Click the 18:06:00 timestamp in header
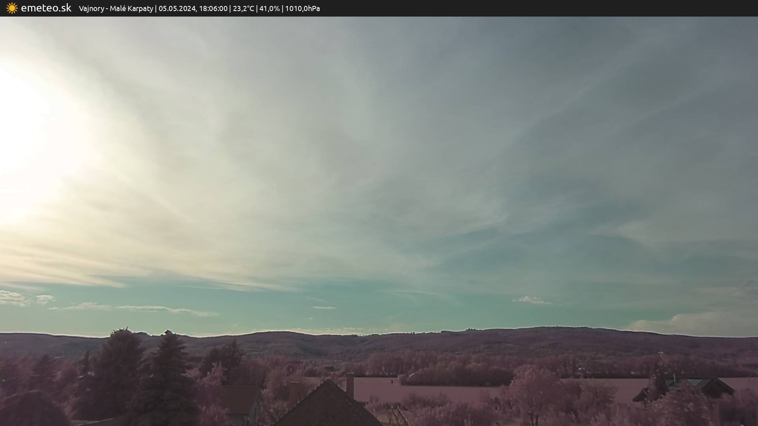758x426 pixels. 213,8
